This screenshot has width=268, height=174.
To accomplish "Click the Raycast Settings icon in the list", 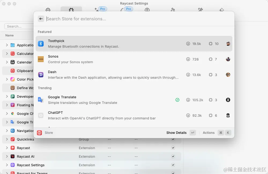I will (x=13, y=165).
